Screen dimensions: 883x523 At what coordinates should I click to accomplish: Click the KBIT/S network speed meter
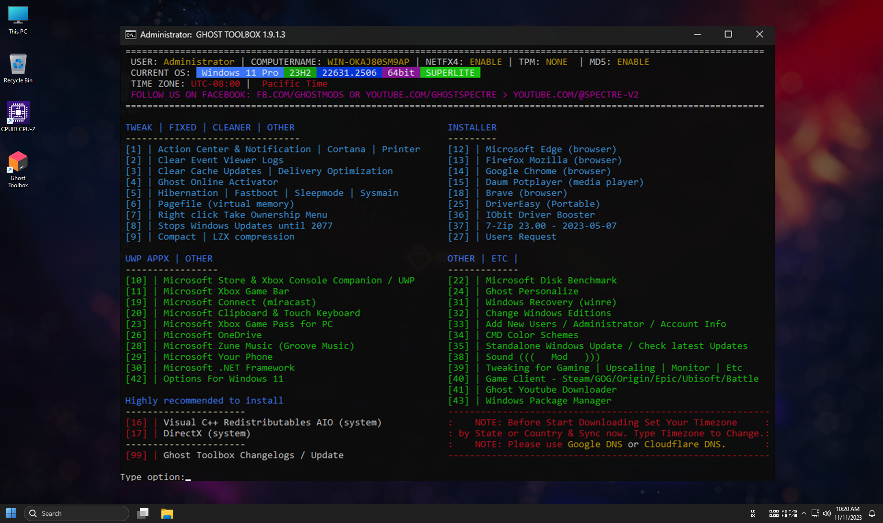click(x=782, y=513)
